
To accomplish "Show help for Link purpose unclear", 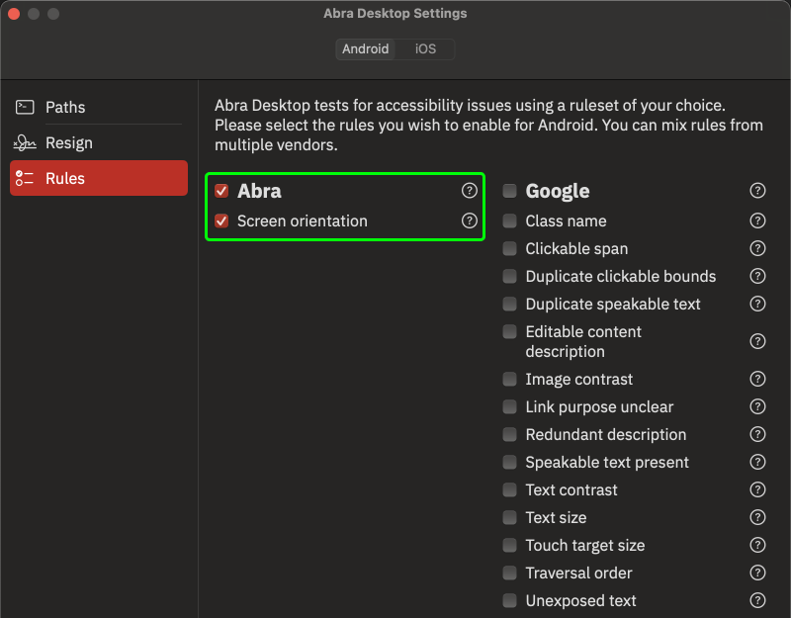I will click(757, 406).
